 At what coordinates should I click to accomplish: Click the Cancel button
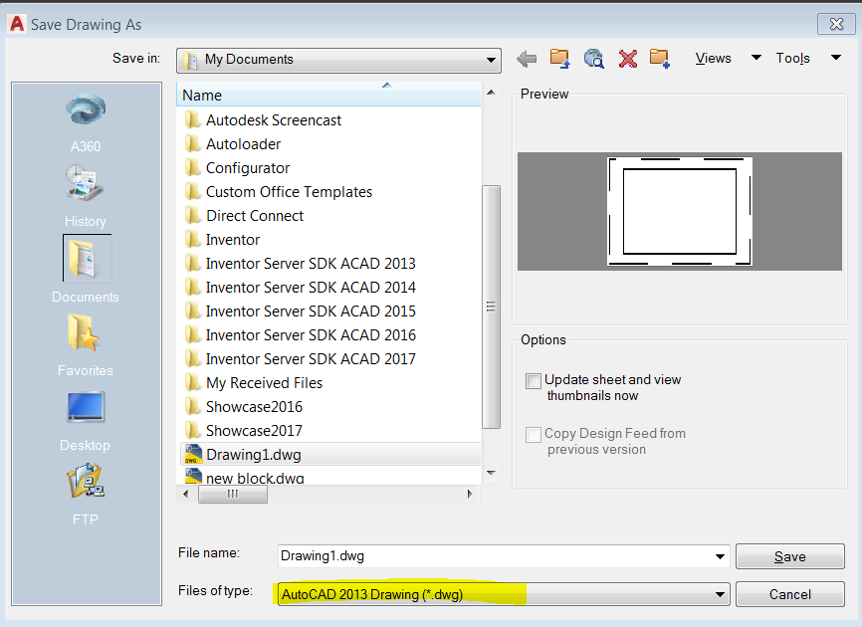click(x=789, y=594)
